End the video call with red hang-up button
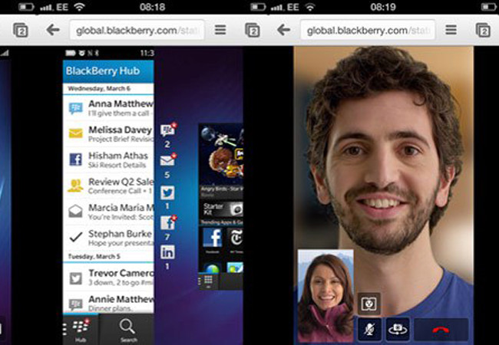499x345 pixels. pyautogui.click(x=441, y=330)
